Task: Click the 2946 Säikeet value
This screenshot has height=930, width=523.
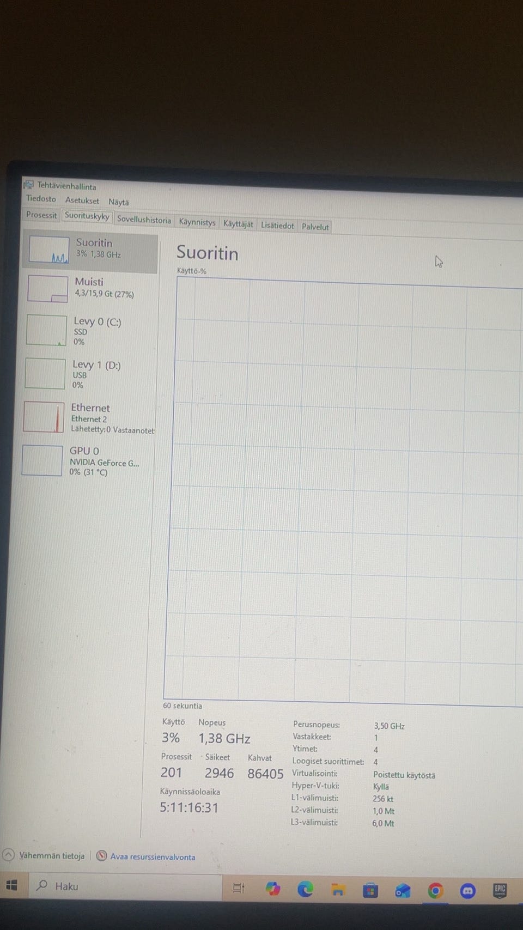Action: click(219, 773)
